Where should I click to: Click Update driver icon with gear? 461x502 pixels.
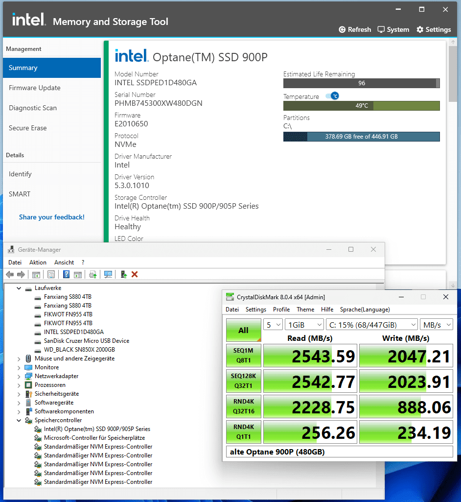93,274
